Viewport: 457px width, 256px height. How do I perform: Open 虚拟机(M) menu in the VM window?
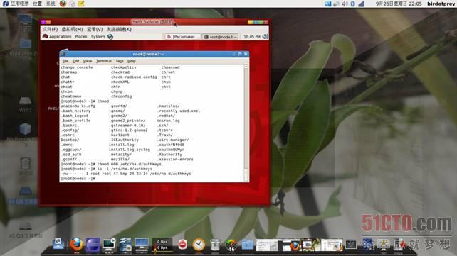point(72,29)
